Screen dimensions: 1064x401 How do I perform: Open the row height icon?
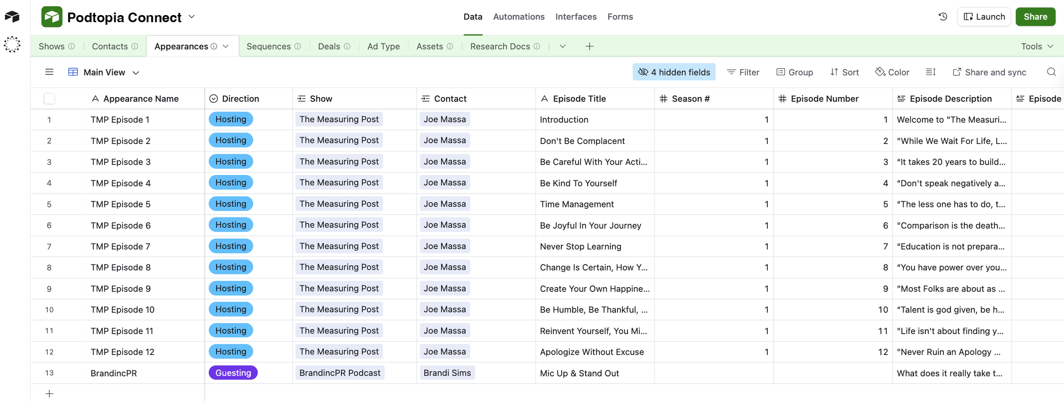(x=931, y=72)
